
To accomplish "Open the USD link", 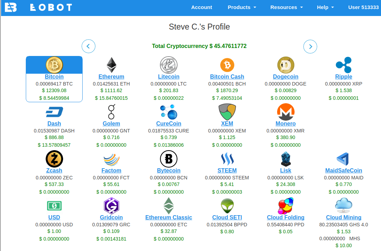I will 54,218.
